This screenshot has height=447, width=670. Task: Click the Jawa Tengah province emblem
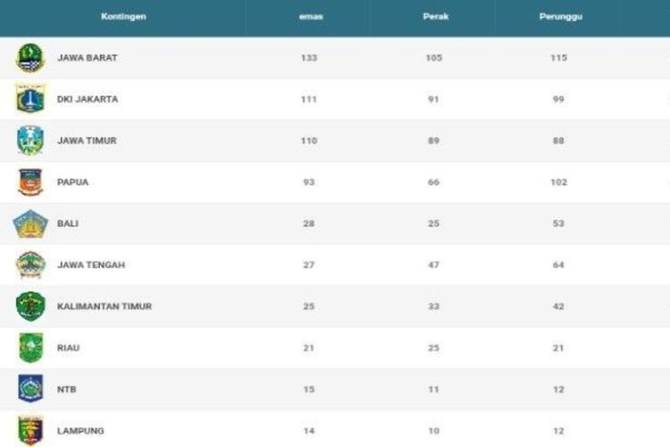[x=30, y=265]
